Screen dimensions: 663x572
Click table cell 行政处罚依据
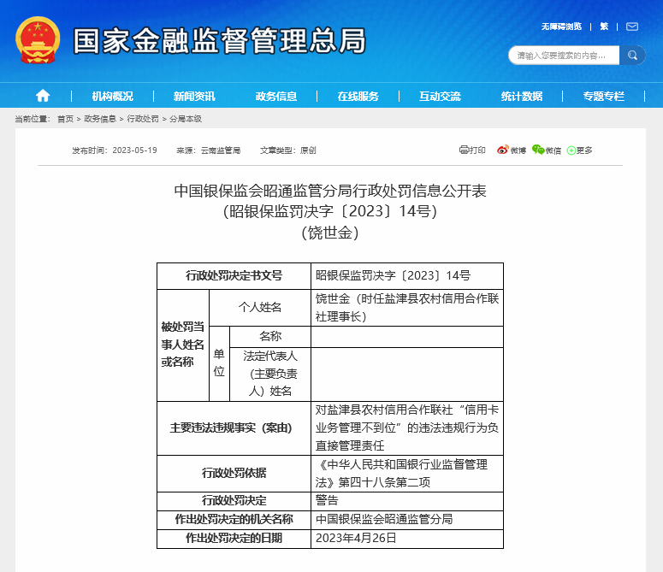pyautogui.click(x=234, y=473)
